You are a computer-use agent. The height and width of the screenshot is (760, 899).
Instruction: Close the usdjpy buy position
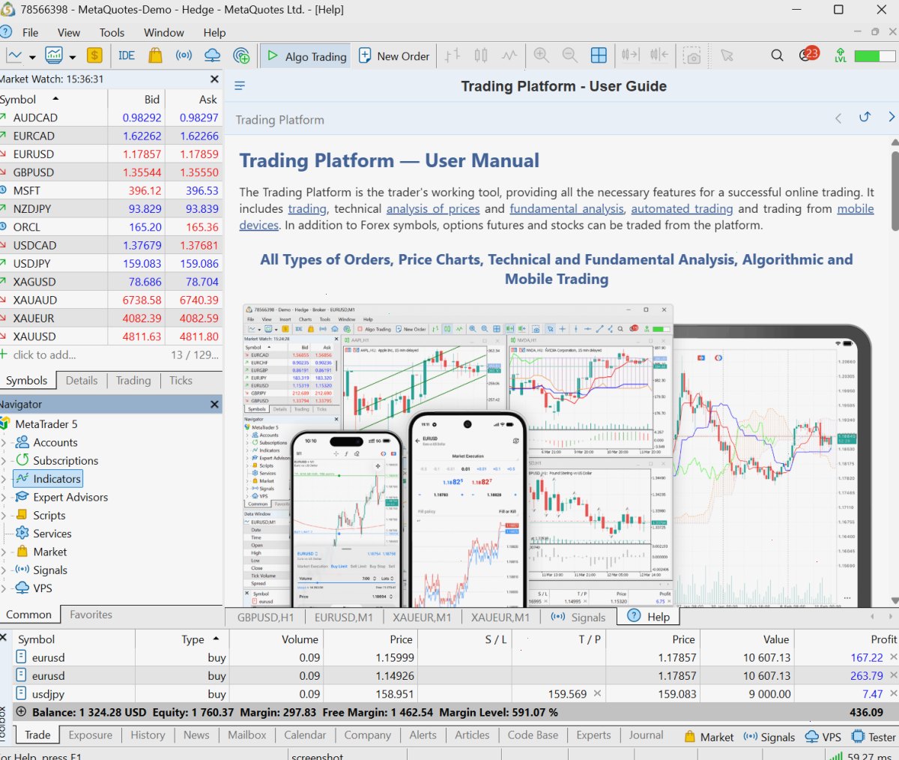892,694
